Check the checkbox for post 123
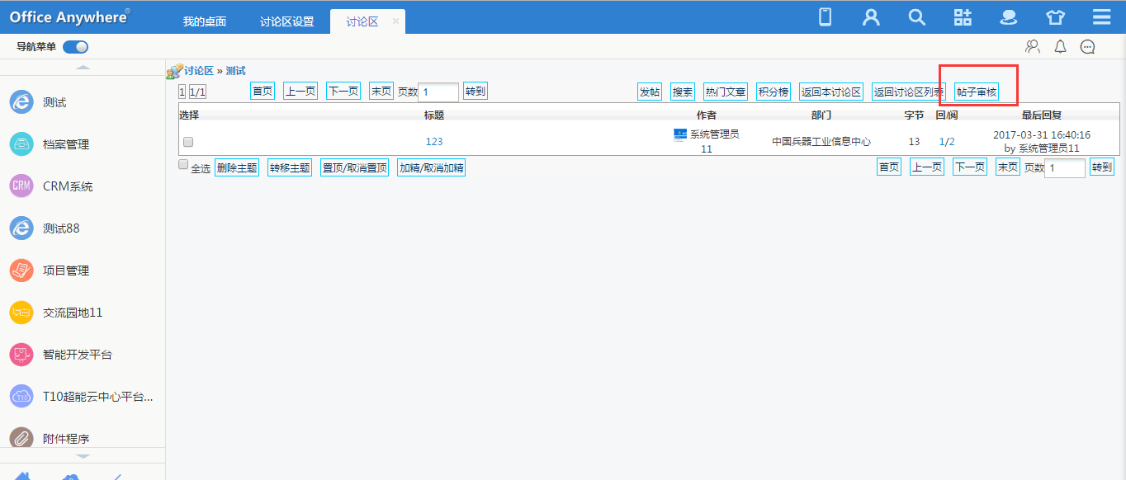 pos(188,142)
